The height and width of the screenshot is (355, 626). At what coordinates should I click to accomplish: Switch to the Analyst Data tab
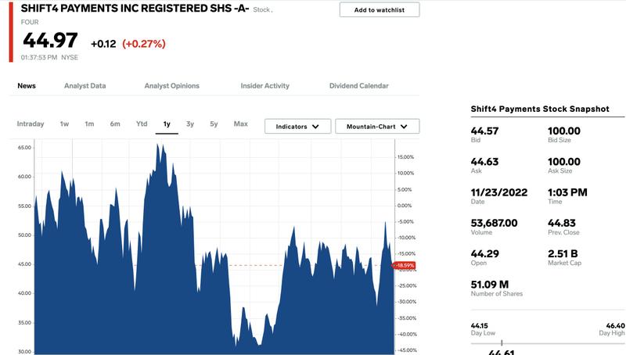point(85,86)
